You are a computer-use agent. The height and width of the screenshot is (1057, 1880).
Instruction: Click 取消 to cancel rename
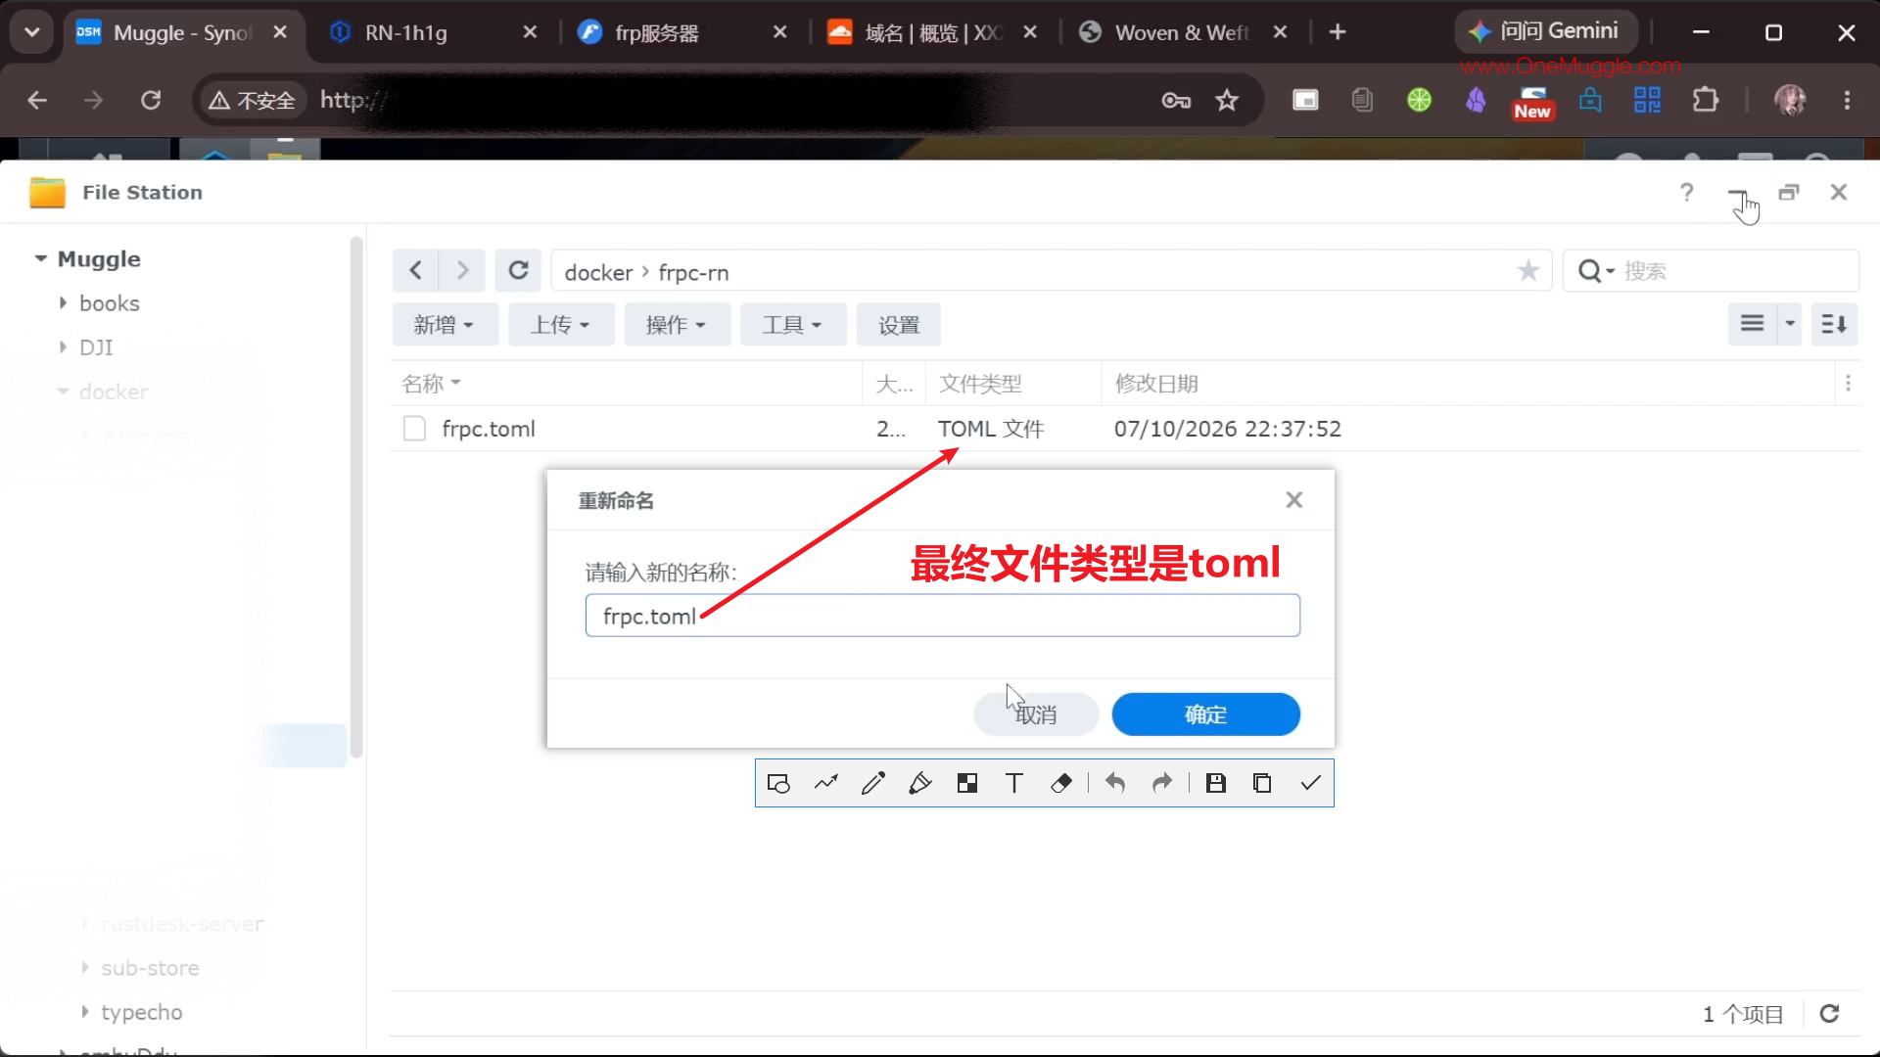pyautogui.click(x=1036, y=714)
